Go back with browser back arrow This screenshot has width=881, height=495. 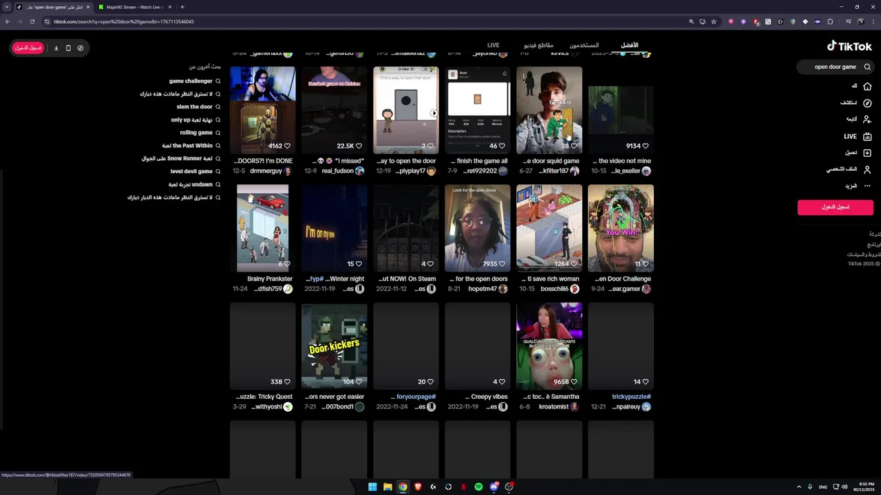click(8, 21)
